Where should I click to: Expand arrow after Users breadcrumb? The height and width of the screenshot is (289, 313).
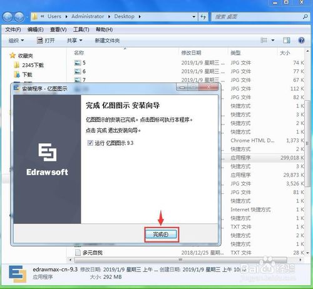point(66,17)
